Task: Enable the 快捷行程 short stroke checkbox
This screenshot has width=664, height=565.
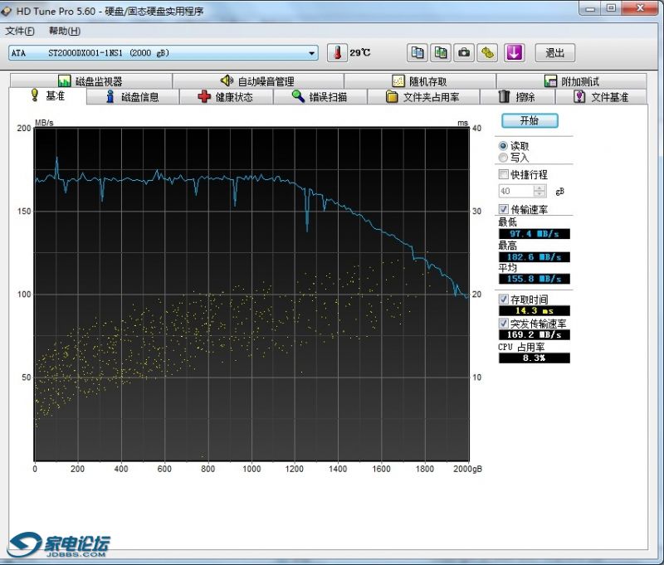Action: pyautogui.click(x=503, y=174)
